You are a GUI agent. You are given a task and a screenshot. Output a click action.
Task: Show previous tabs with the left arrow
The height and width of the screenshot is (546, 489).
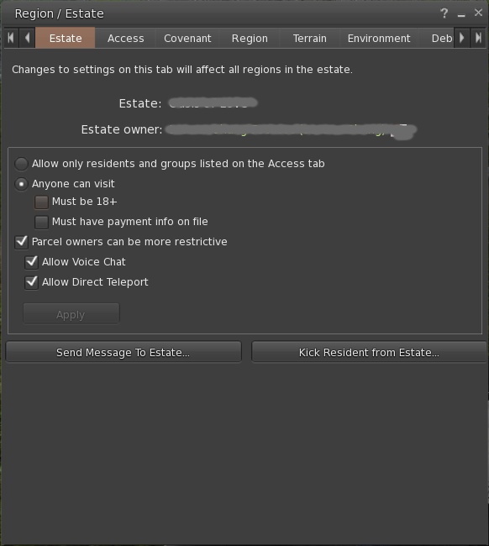point(27,38)
